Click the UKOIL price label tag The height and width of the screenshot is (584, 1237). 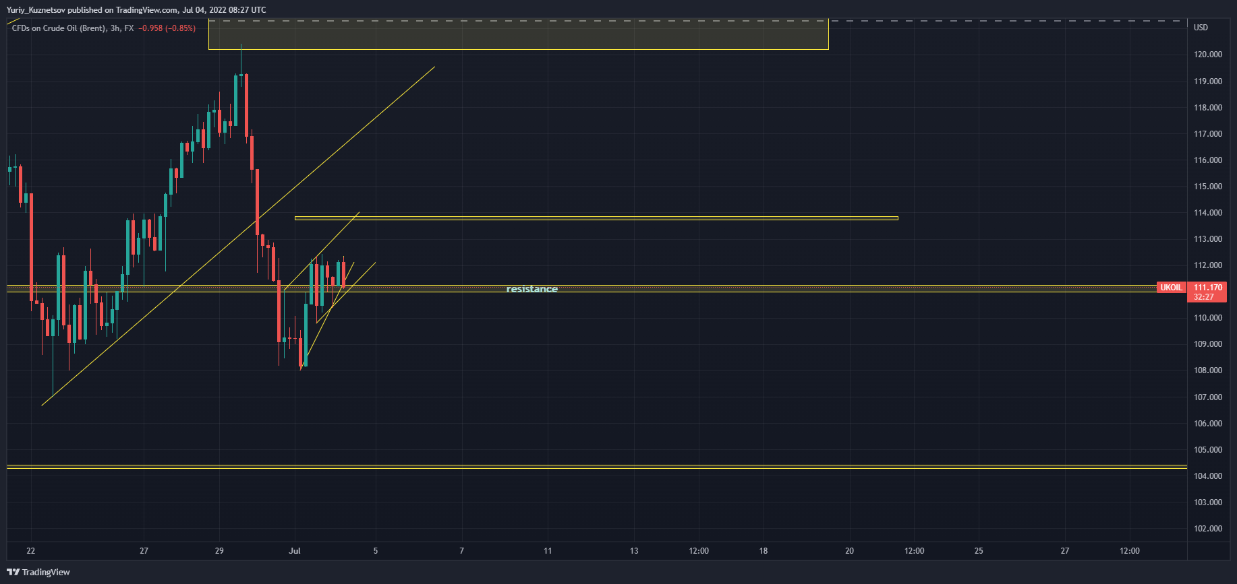point(1171,288)
